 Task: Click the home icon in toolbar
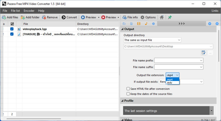[x=162, y=17]
